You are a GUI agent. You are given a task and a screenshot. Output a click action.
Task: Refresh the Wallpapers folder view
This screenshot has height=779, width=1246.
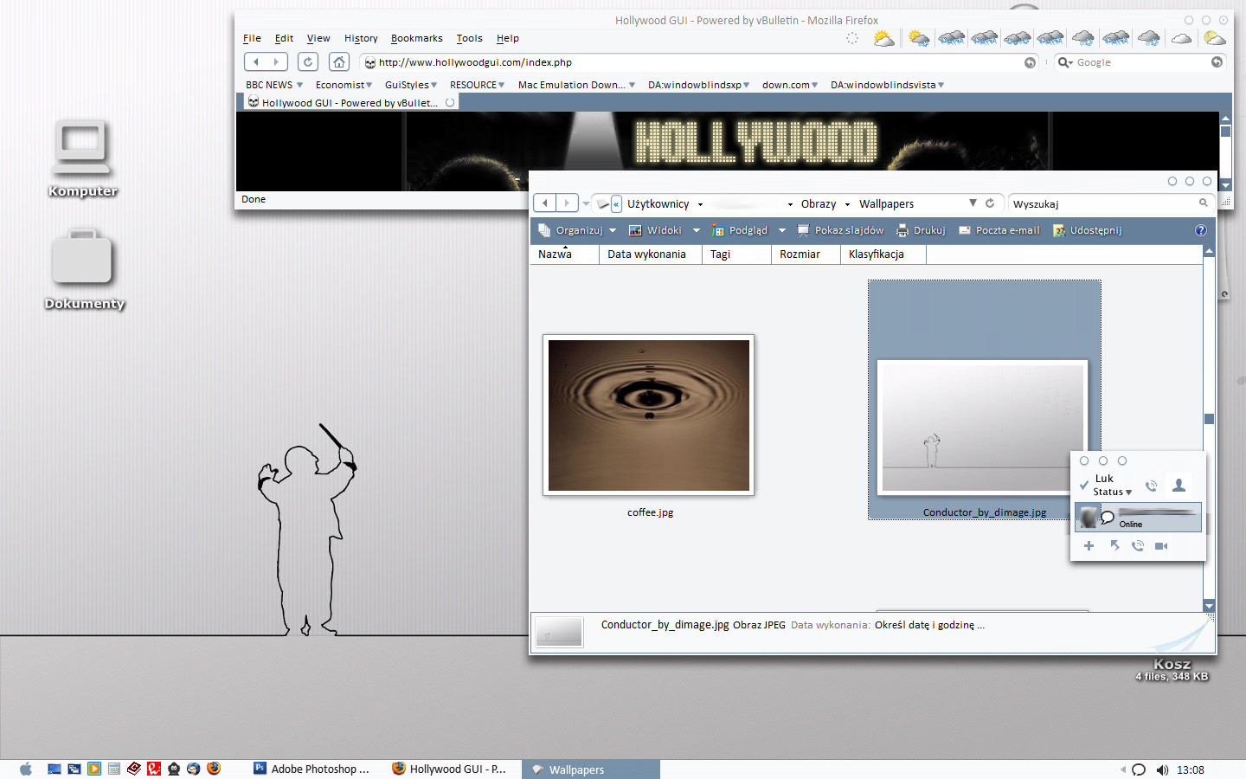coord(990,203)
